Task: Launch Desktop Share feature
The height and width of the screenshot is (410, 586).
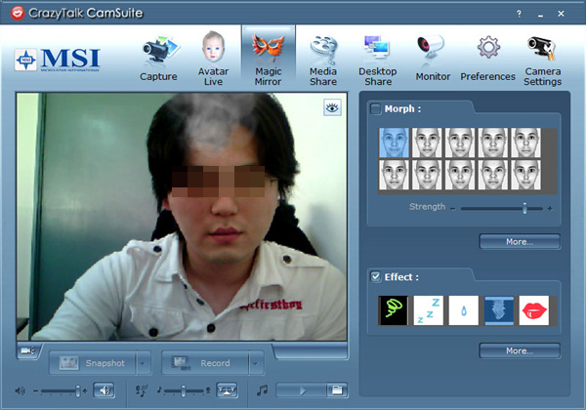Action: (x=377, y=59)
